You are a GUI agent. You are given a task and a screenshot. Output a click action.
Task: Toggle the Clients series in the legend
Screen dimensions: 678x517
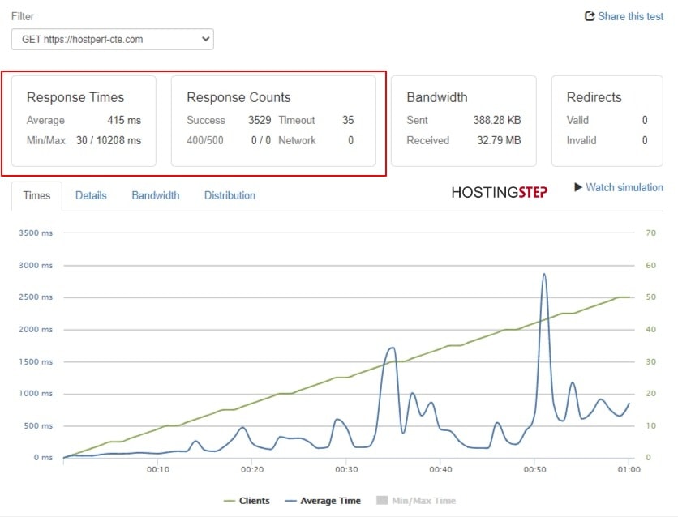coord(247,501)
